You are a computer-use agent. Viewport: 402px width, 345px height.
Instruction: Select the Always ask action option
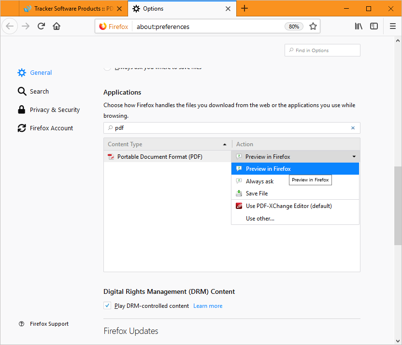[x=259, y=181]
